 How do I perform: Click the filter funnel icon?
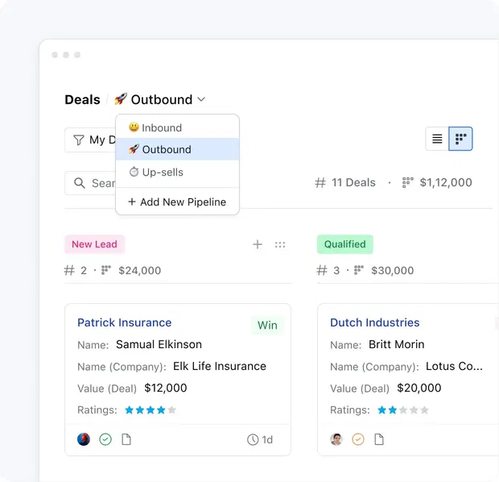tap(79, 140)
